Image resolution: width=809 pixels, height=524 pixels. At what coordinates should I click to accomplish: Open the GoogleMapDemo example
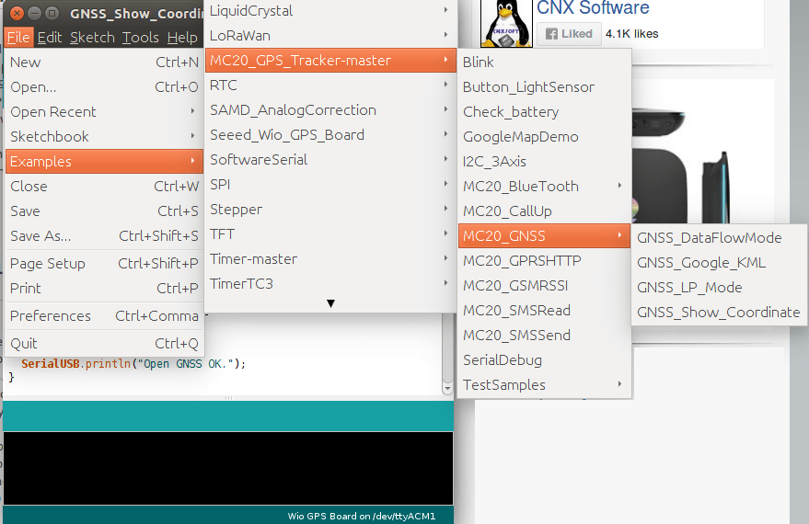pyautogui.click(x=544, y=137)
